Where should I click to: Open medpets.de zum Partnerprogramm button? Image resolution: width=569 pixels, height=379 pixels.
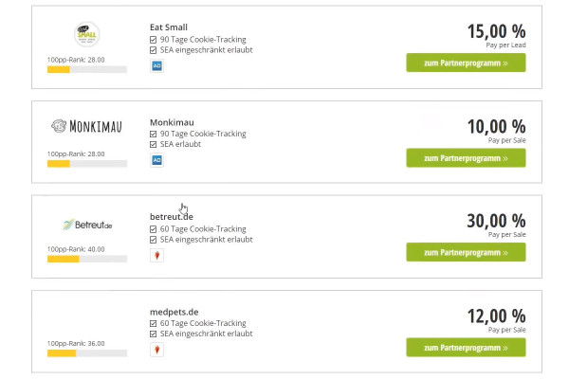pyautogui.click(x=466, y=348)
